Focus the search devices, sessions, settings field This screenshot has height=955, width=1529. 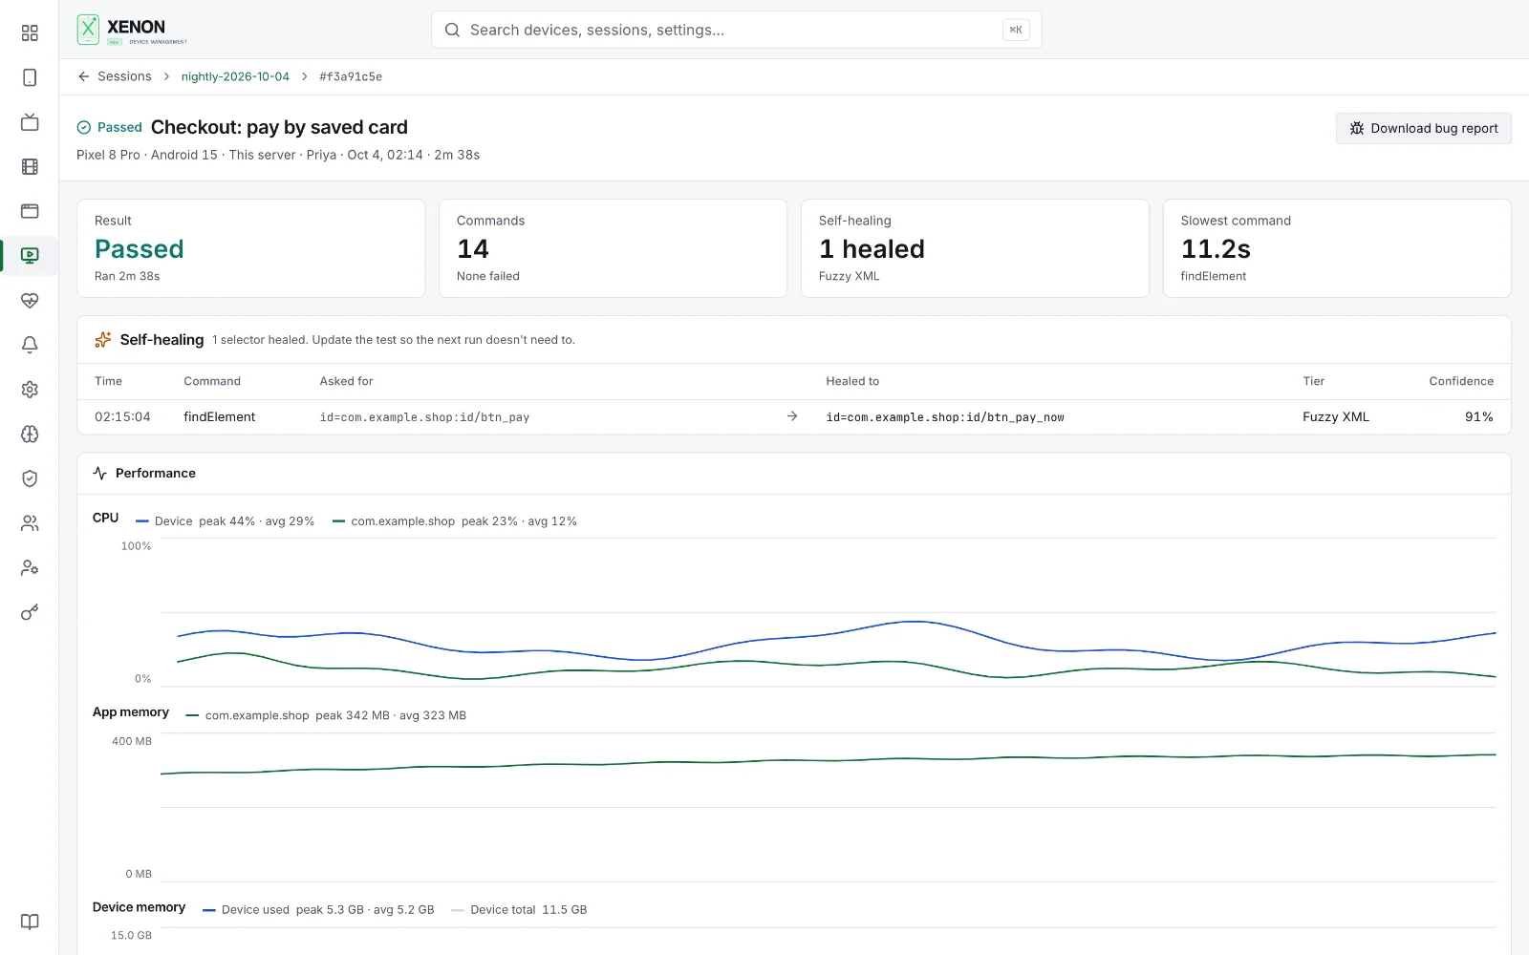pos(736,30)
